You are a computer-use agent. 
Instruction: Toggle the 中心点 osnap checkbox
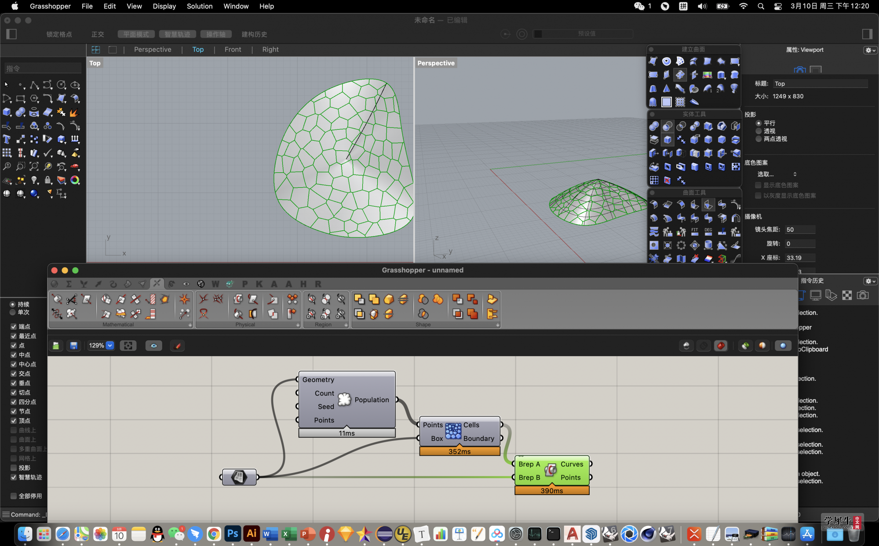(x=14, y=364)
